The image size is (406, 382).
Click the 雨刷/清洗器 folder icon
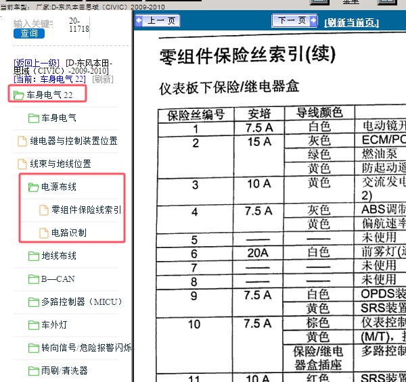(x=34, y=371)
